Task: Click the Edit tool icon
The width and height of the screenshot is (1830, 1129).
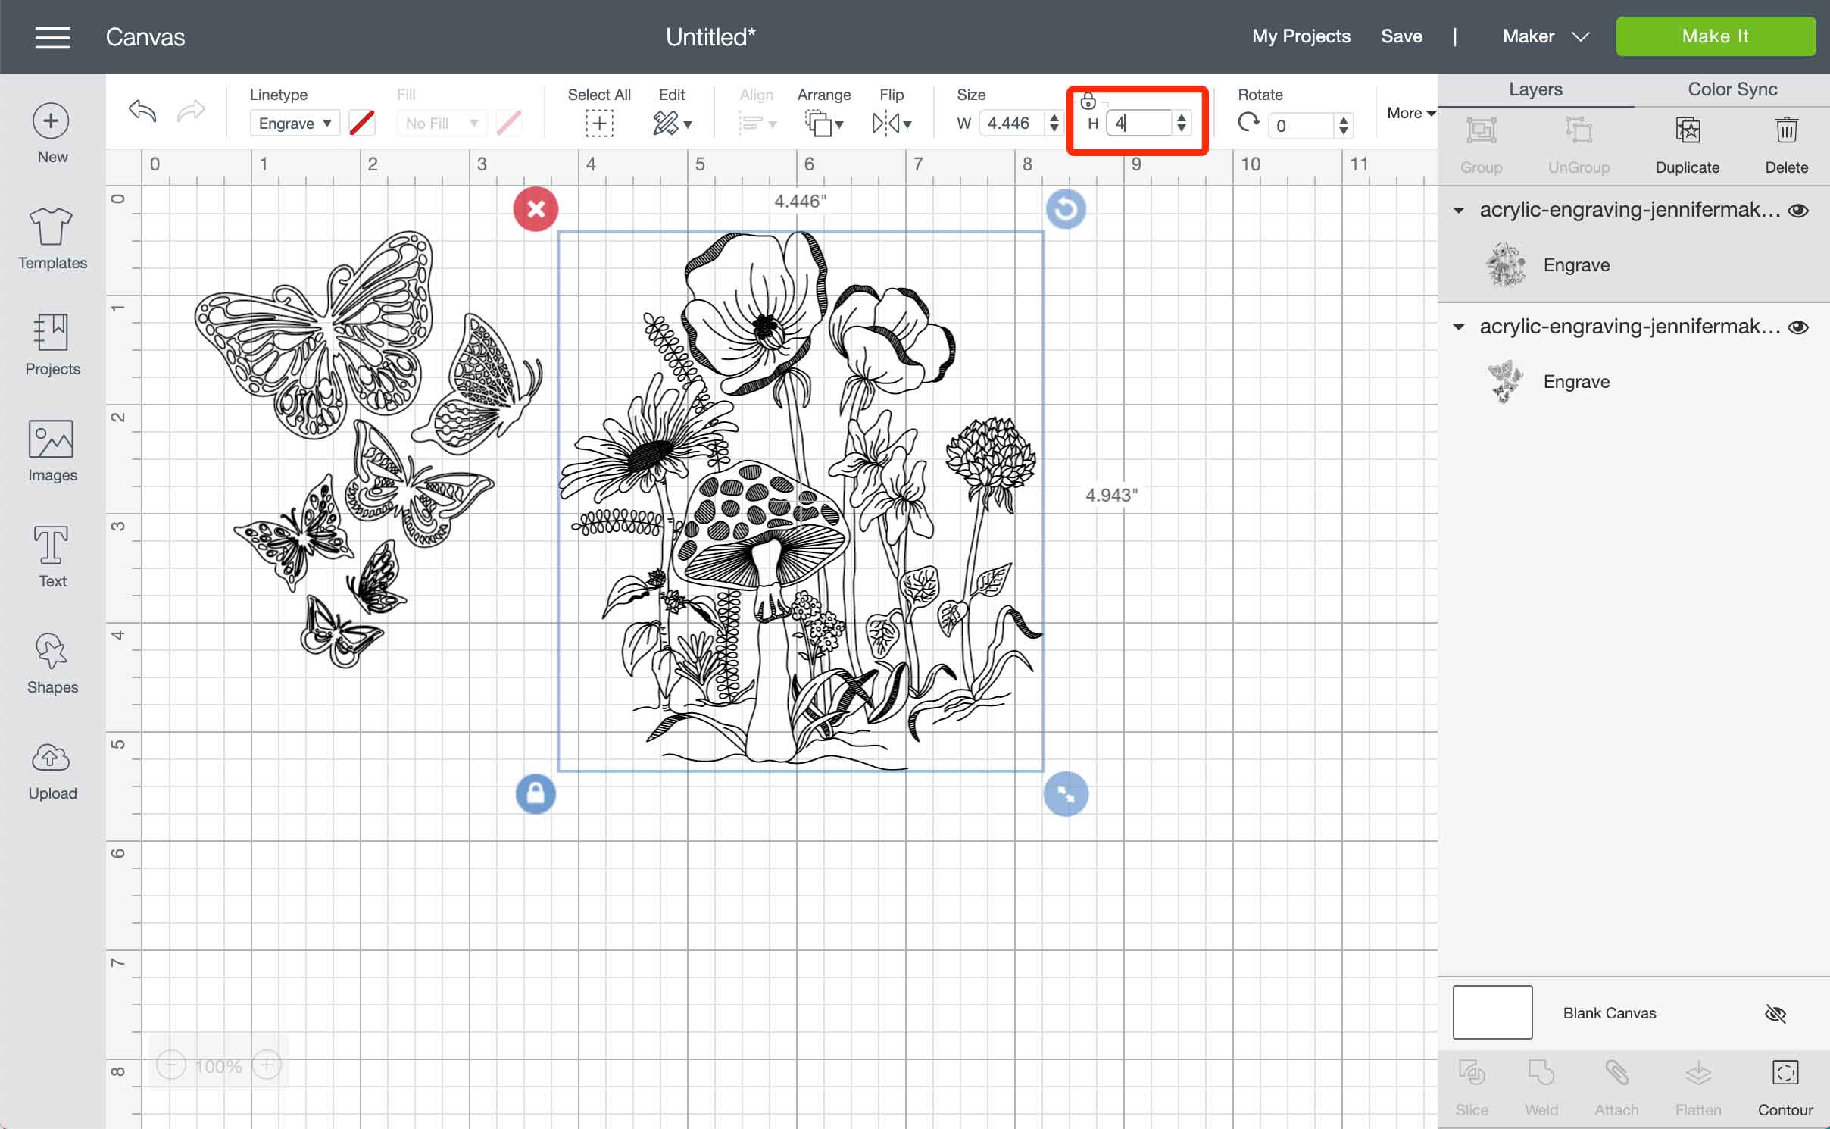Action: pyautogui.click(x=667, y=123)
